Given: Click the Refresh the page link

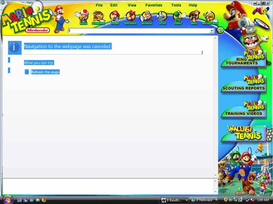Looking at the screenshot, I should click(45, 72).
